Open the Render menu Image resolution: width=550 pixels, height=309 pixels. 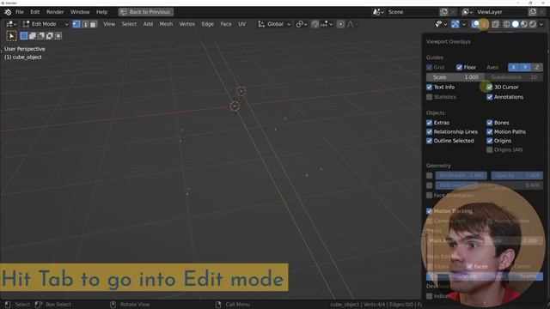click(x=55, y=12)
